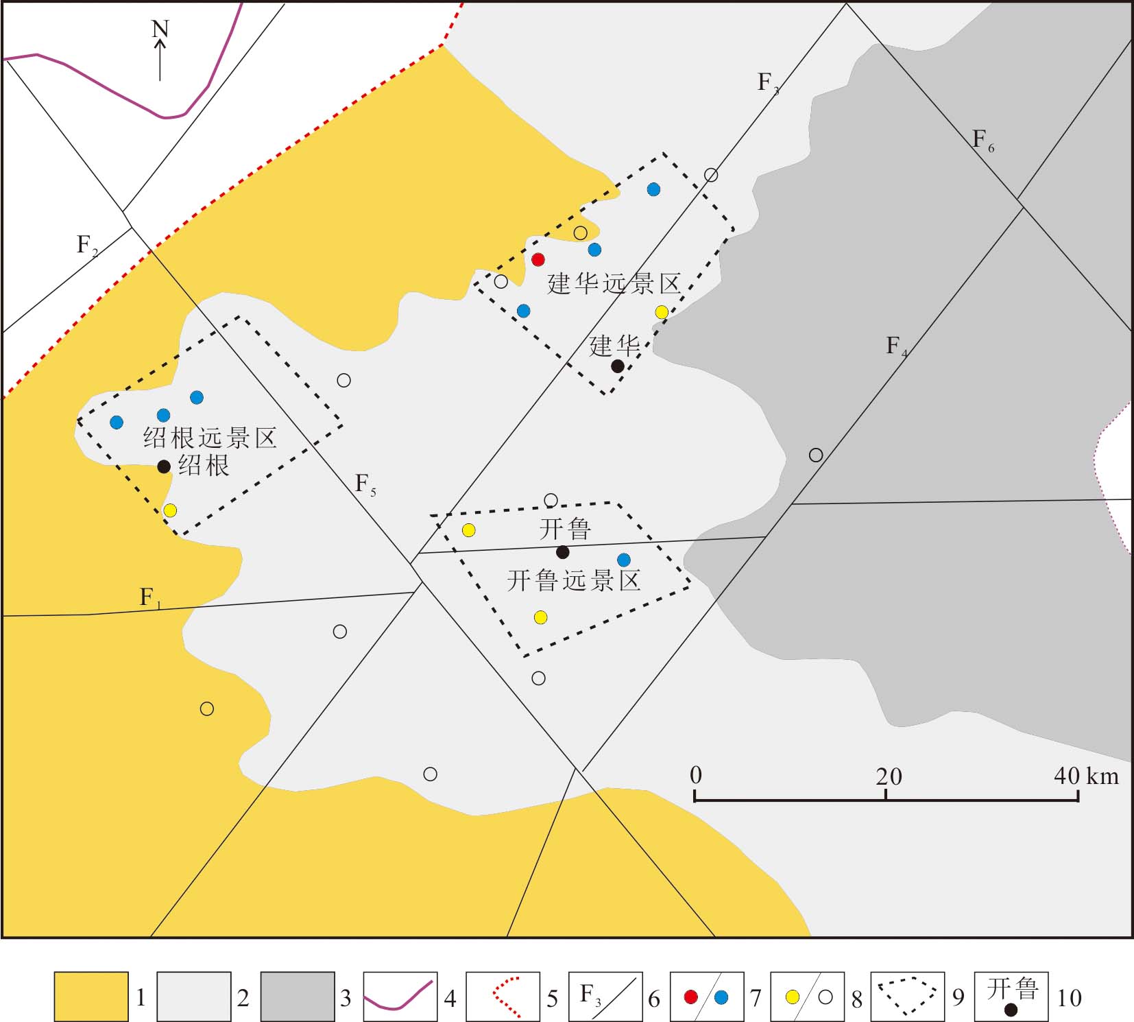
Task: Click the F4 fault label
Action: pyautogui.click(x=897, y=346)
